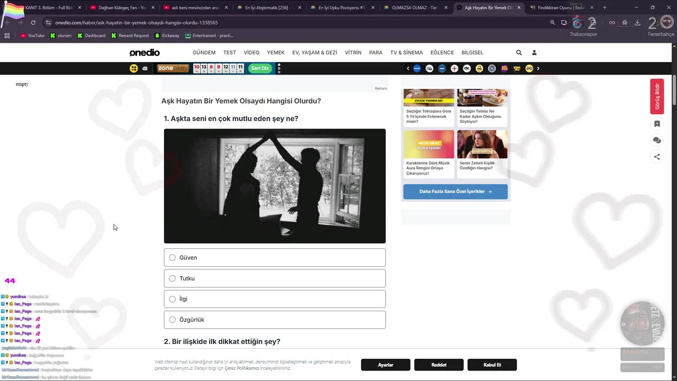Select the İlgi answer option
The height and width of the screenshot is (381, 677).
click(x=275, y=299)
